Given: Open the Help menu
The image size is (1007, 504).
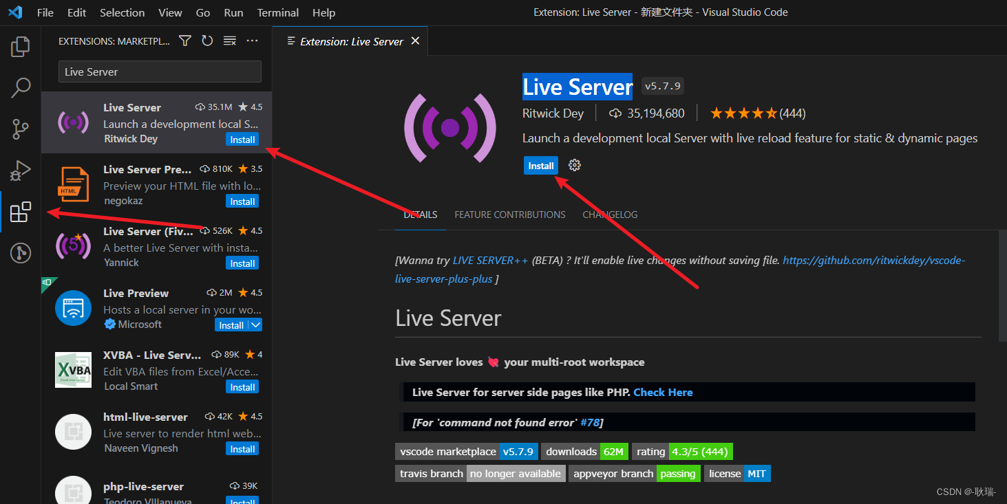Looking at the screenshot, I should (x=324, y=12).
